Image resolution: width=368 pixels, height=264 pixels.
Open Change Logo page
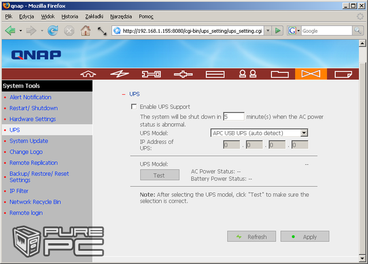tap(26, 152)
